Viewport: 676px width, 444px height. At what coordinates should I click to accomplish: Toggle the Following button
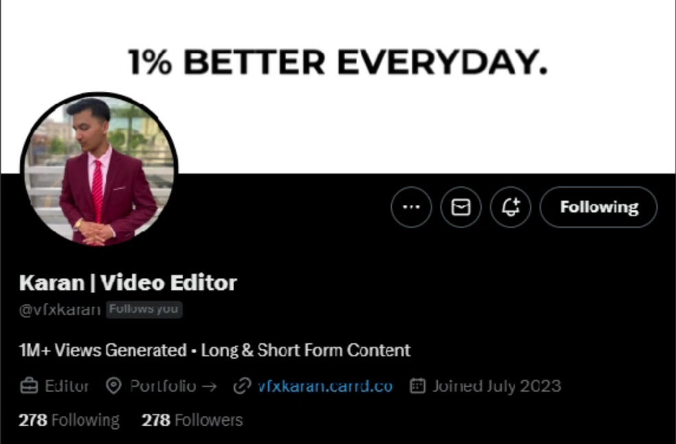(x=598, y=207)
